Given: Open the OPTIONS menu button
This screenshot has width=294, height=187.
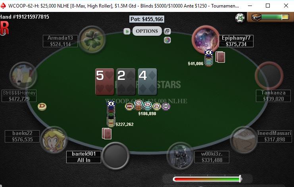Looking at the screenshot, I should [x=147, y=31].
